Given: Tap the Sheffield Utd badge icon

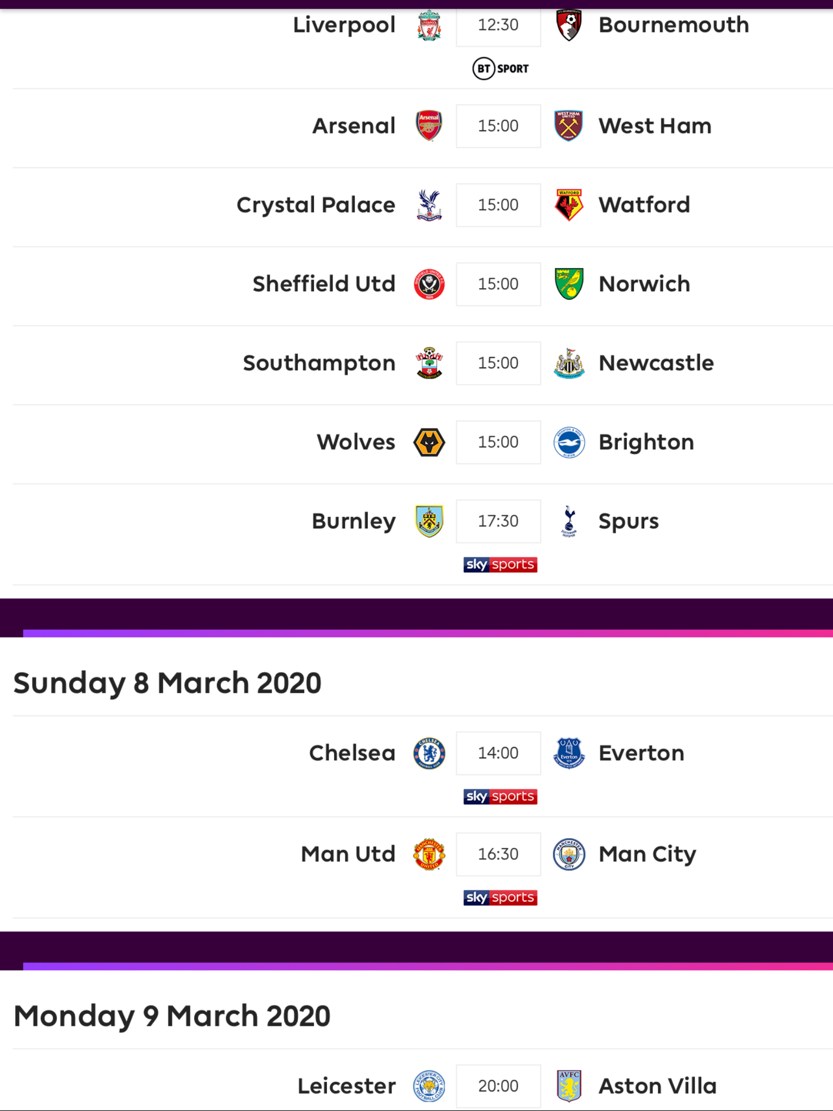Looking at the screenshot, I should [429, 284].
